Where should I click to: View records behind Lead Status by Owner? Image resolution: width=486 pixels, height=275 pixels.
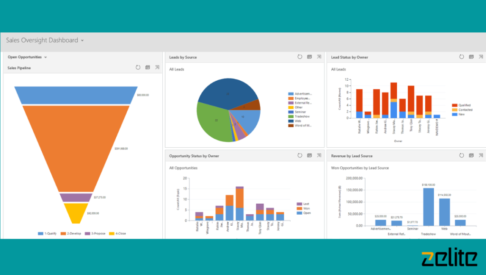pyautogui.click(x=471, y=56)
